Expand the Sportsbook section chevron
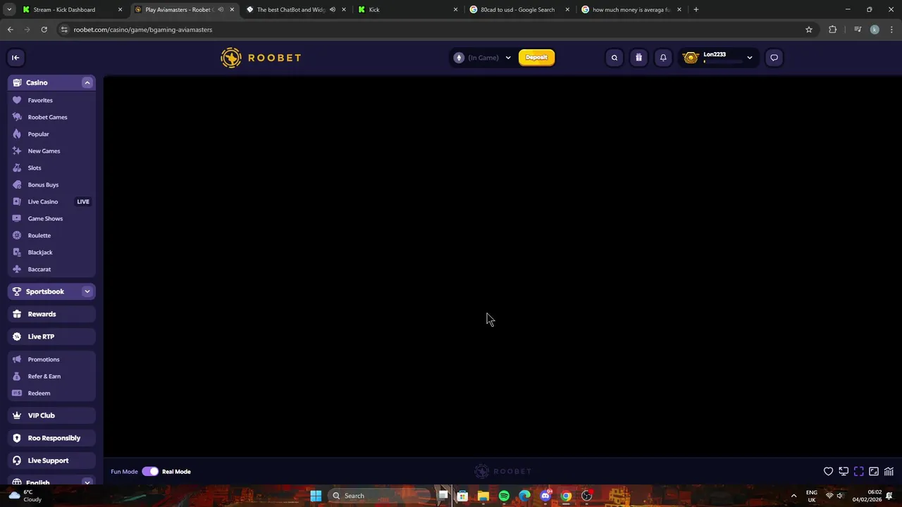 coord(87,292)
